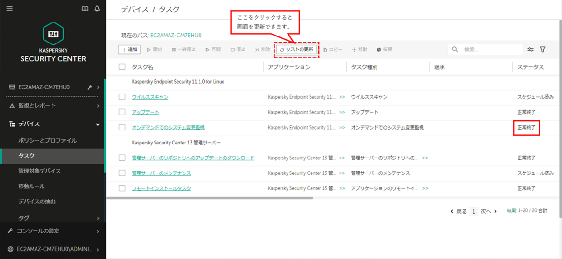This screenshot has height=259, width=562.
Task: Open デバイスの抽出 in sidebar
Action: click(x=37, y=201)
